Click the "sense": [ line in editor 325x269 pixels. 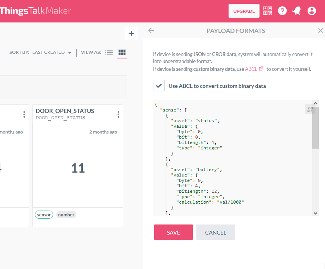[174, 110]
